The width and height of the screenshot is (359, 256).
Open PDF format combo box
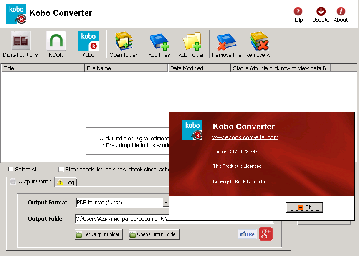click(122, 203)
